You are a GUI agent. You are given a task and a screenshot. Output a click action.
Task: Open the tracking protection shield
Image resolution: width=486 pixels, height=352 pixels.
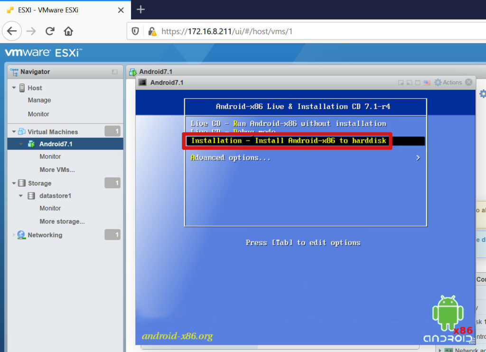(x=135, y=31)
